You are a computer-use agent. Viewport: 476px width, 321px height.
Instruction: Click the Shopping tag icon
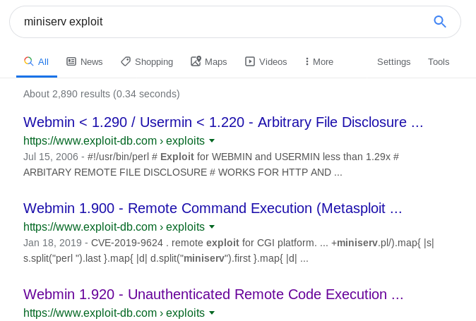pos(126,61)
